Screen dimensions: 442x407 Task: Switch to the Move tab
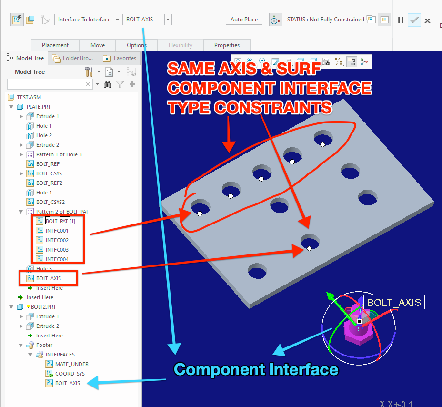98,44
